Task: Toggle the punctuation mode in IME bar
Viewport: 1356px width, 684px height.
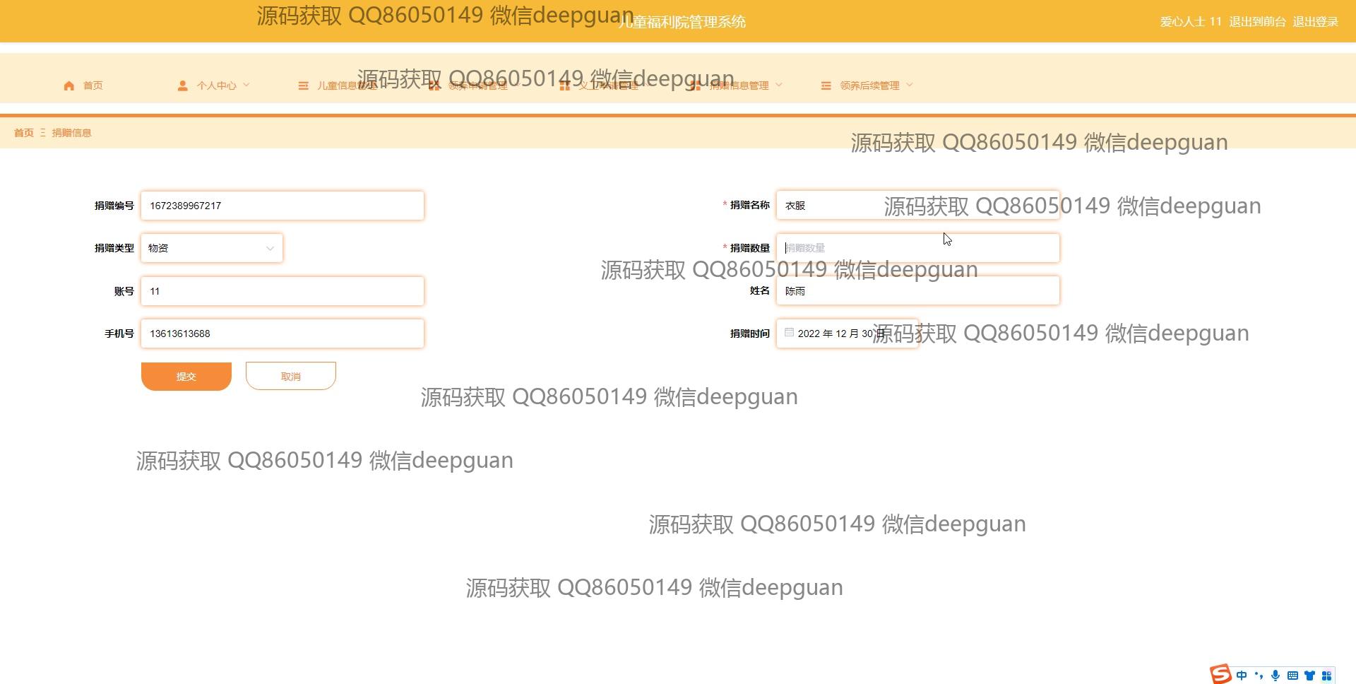Action: coord(1259,676)
